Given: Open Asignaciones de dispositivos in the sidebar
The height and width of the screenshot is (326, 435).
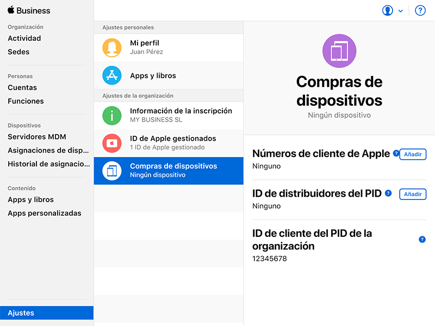Looking at the screenshot, I should click(48, 151).
